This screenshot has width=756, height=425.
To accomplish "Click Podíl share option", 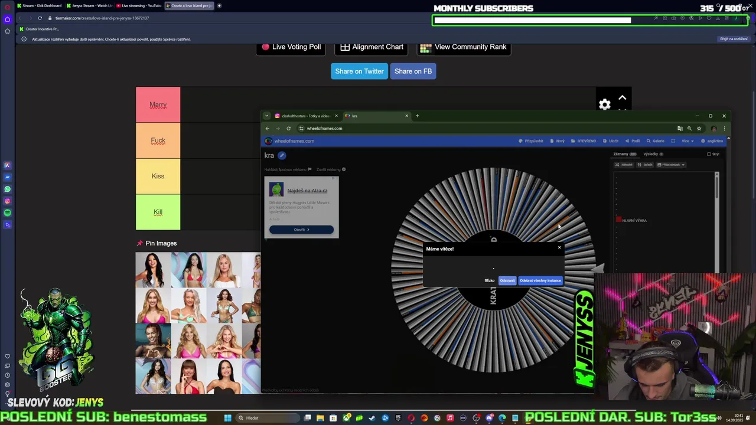I will [633, 141].
